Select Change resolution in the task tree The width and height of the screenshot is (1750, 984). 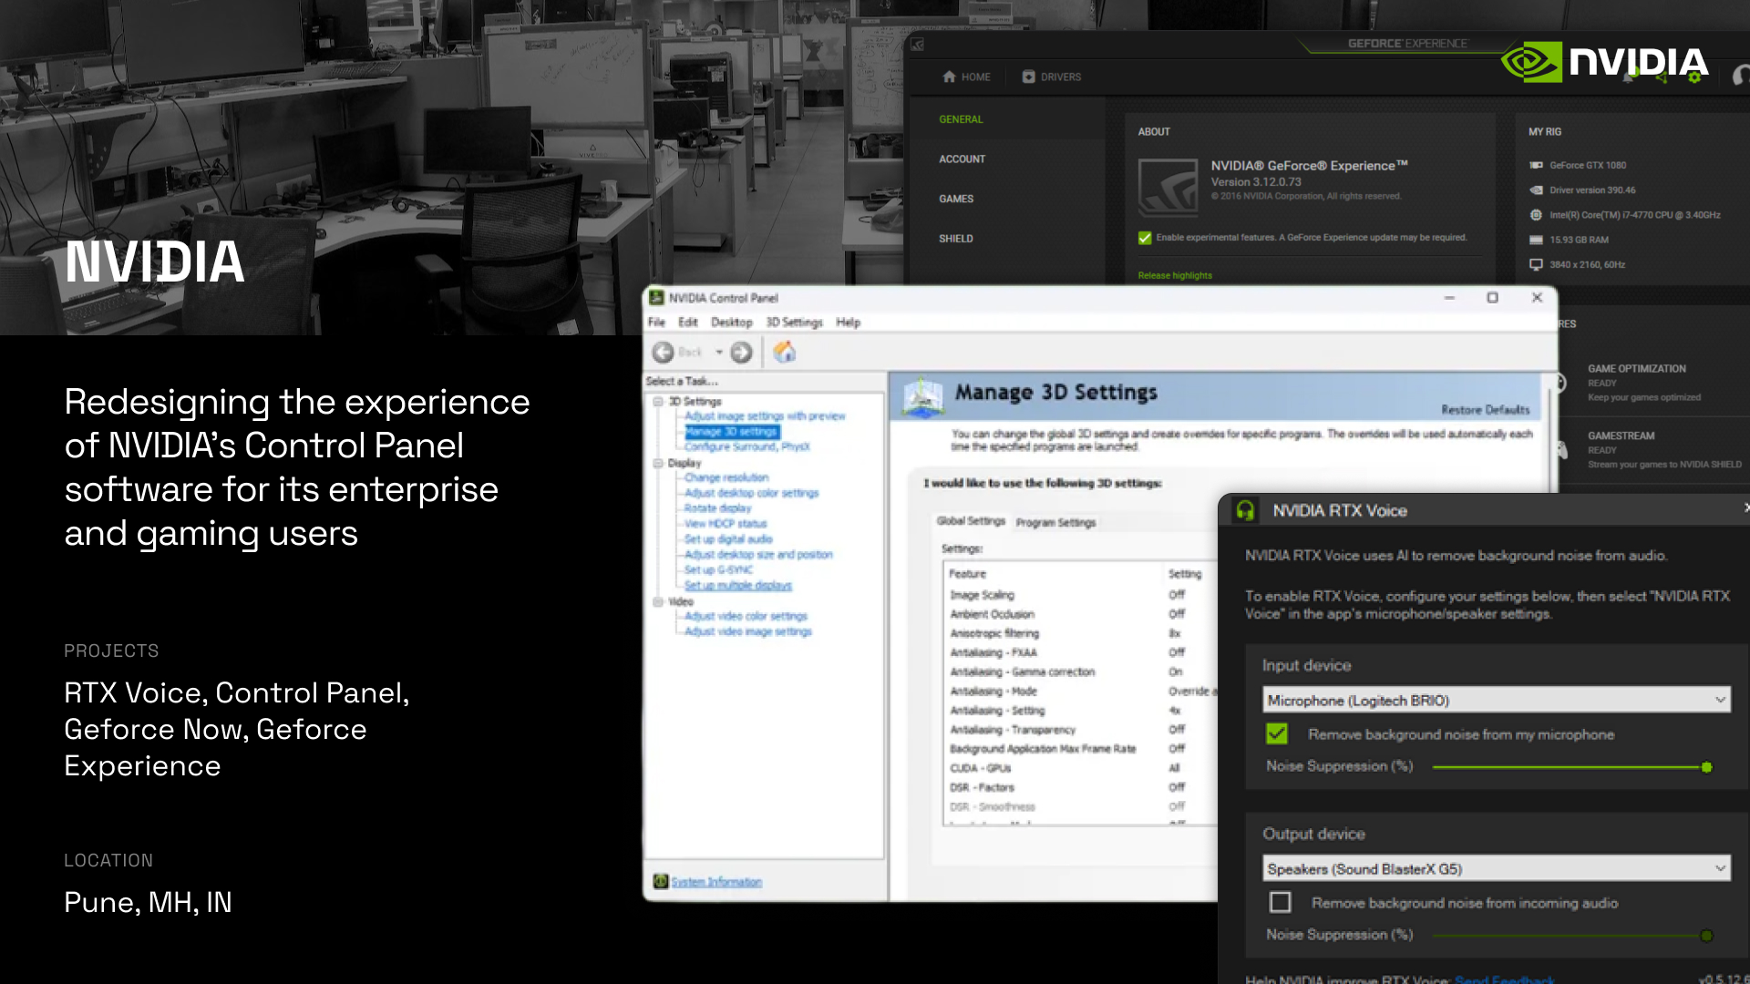pyautogui.click(x=726, y=477)
